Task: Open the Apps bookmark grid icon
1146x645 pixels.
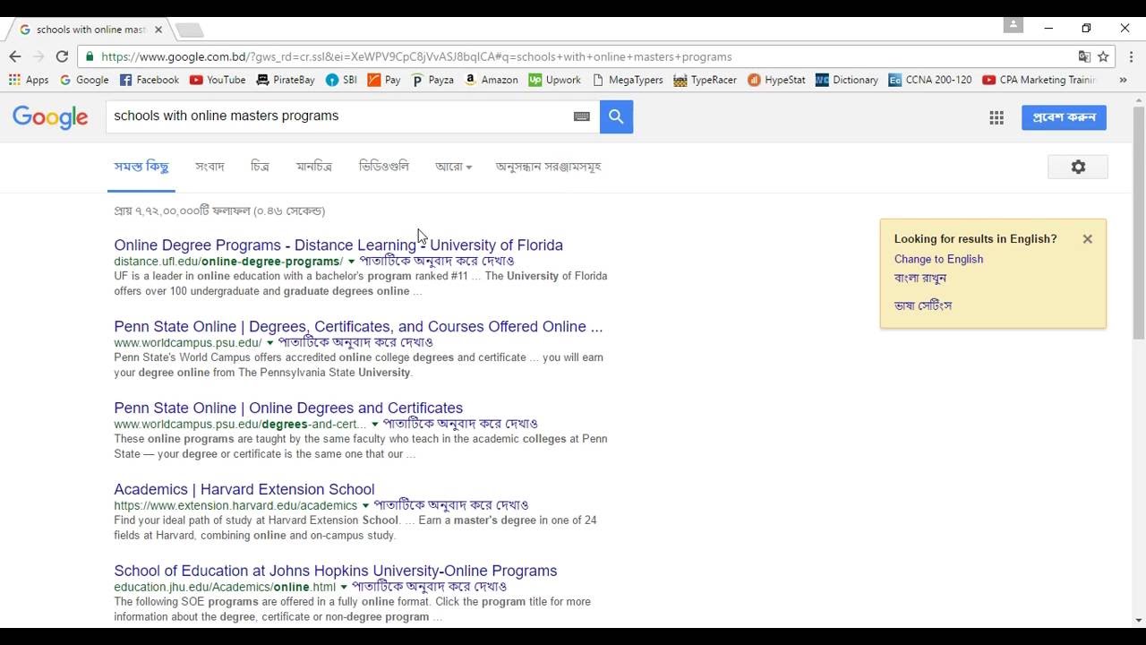Action: click(x=29, y=80)
